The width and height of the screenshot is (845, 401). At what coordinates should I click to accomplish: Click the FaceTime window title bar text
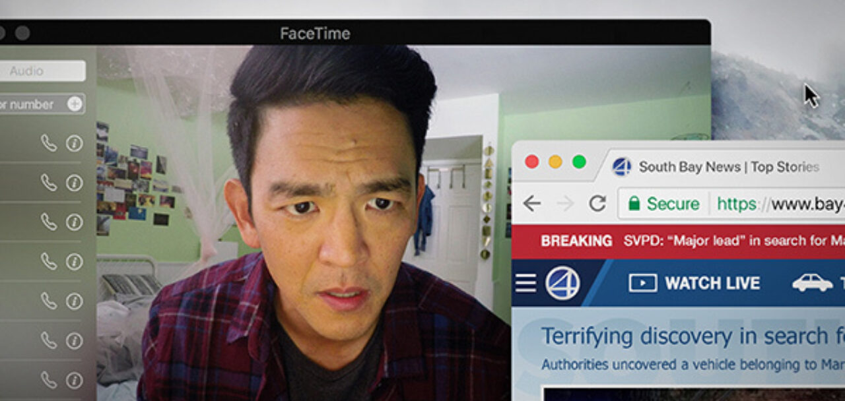coord(315,33)
